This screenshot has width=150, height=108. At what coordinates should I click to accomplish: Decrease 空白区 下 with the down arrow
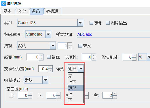(x=58, y=97)
